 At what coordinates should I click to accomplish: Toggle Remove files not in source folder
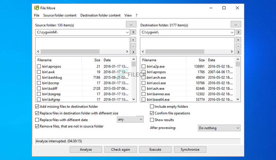37,126
